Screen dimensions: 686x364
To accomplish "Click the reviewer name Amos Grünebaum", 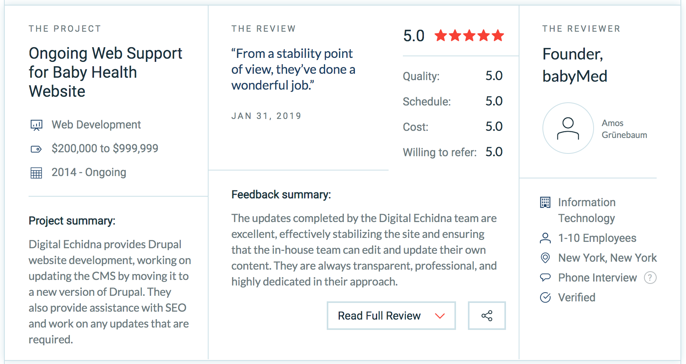I will tap(624, 129).
